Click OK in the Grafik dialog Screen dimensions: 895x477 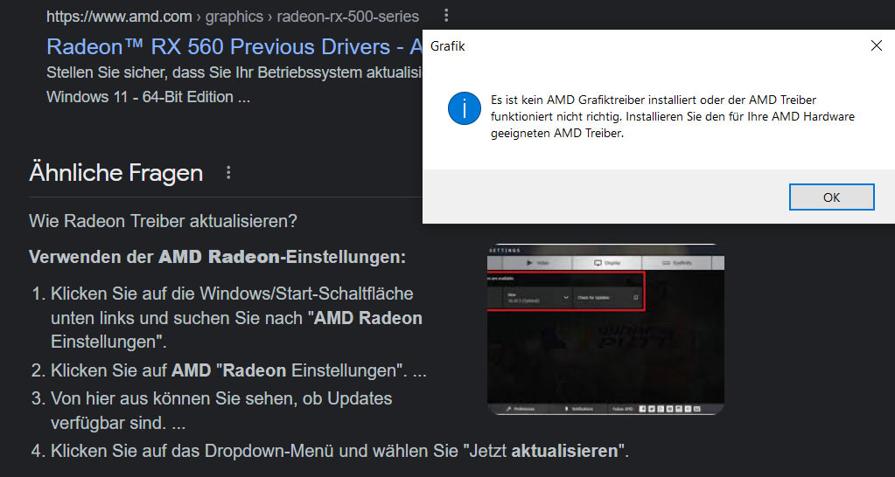[831, 197]
